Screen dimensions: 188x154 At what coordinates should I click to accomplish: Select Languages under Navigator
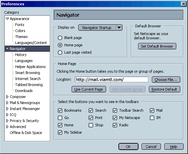[x=24, y=61]
